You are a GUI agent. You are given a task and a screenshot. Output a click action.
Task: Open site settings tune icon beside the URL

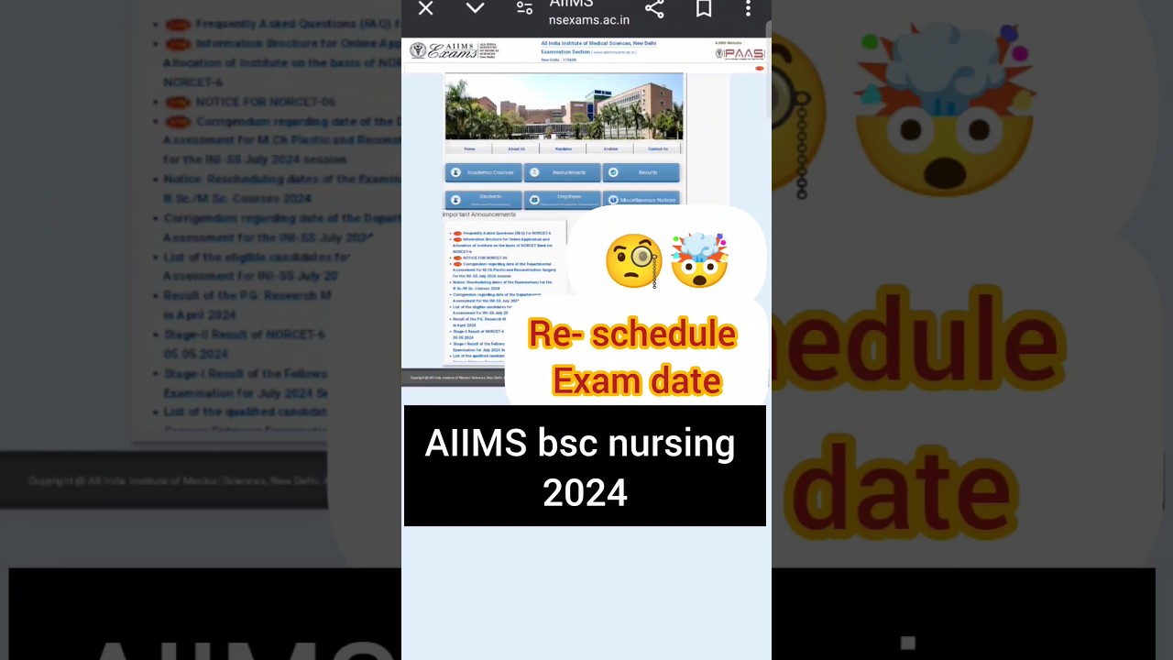[525, 8]
